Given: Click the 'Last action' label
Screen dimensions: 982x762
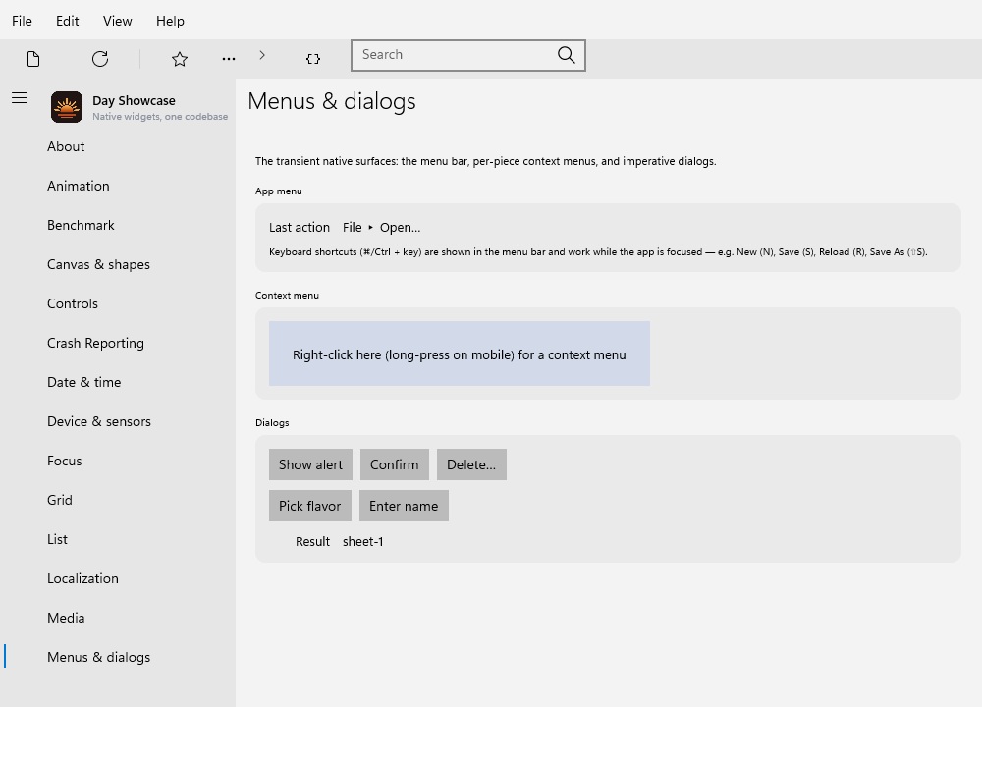Looking at the screenshot, I should tap(300, 227).
